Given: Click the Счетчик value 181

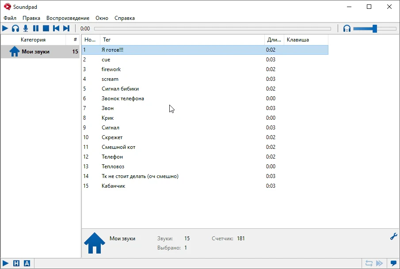Looking at the screenshot, I should 240,239.
